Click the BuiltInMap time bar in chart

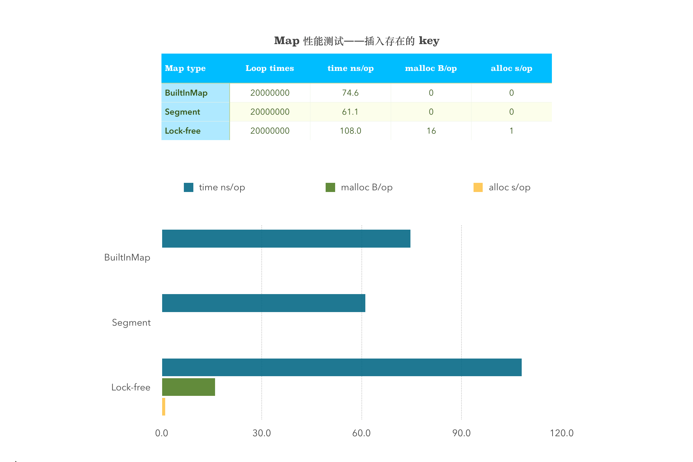[286, 238]
